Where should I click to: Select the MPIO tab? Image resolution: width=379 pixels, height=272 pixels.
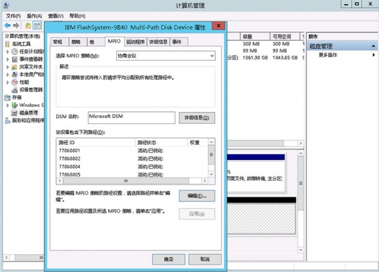coord(114,41)
